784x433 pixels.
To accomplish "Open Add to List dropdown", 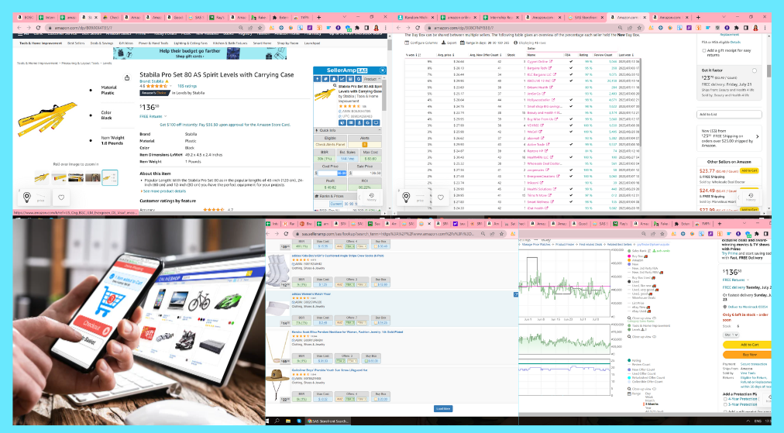I will pyautogui.click(x=729, y=115).
